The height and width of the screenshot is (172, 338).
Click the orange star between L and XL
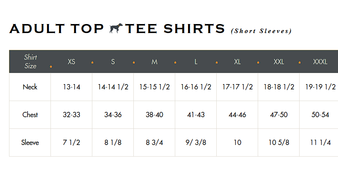(217, 62)
